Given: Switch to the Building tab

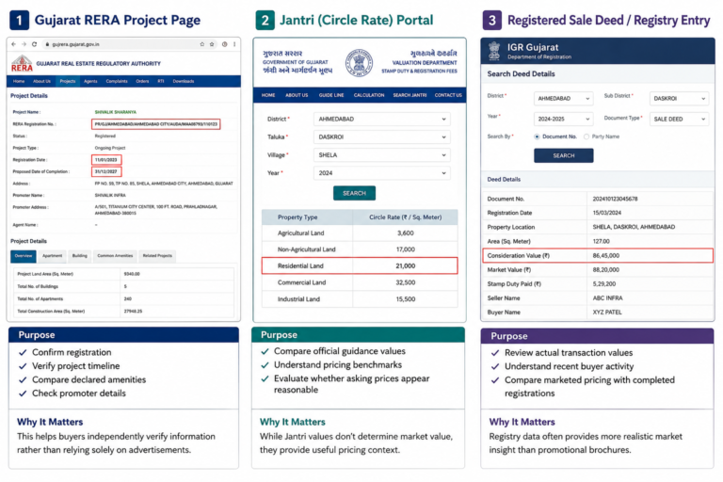Looking at the screenshot, I should click(x=79, y=256).
